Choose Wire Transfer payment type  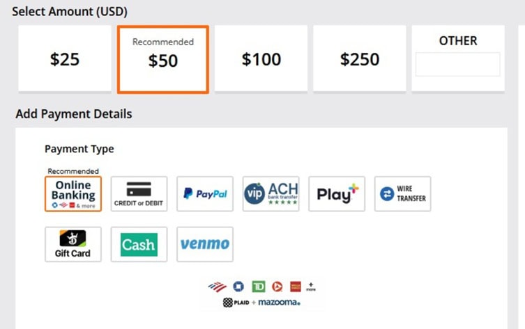point(402,193)
